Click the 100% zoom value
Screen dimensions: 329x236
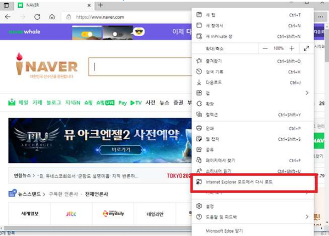(x=278, y=48)
